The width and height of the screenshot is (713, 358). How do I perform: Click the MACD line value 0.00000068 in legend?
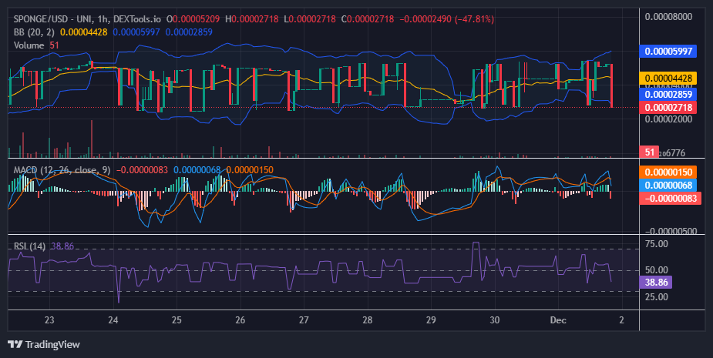[x=197, y=170]
